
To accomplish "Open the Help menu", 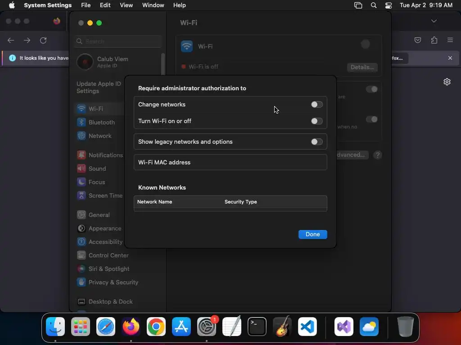I will click(179, 5).
